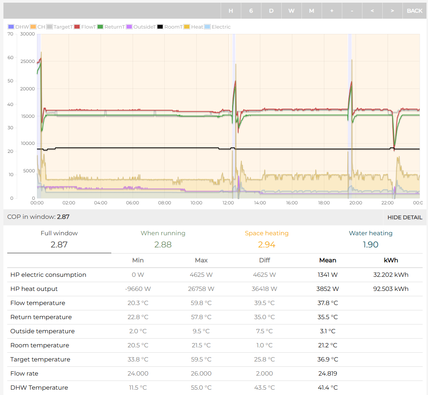Viewport: 428px width, 395px height.
Task: Switch chart to week view (W)
Action: click(291, 11)
